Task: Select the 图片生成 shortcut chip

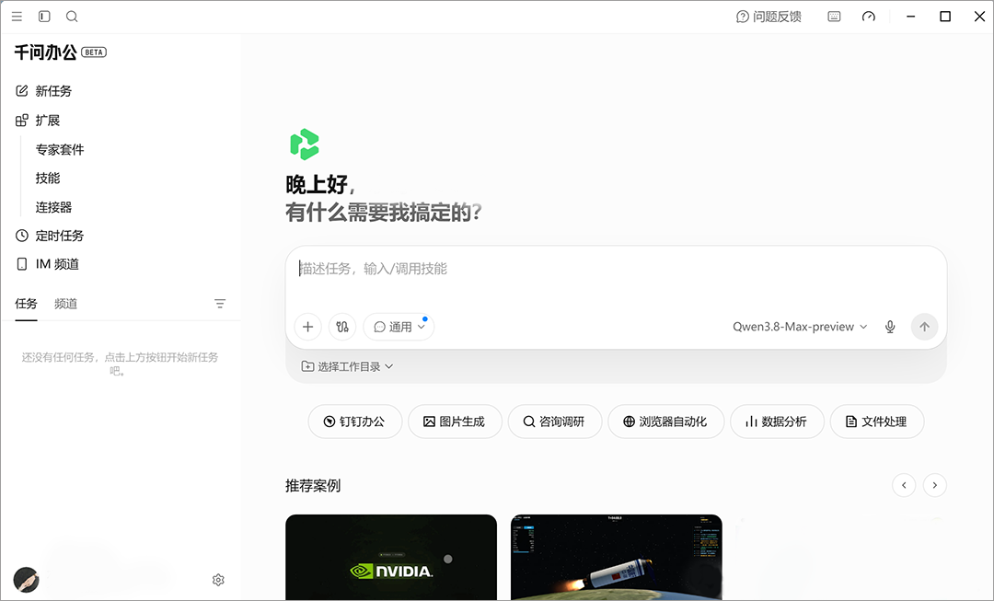Action: [456, 422]
